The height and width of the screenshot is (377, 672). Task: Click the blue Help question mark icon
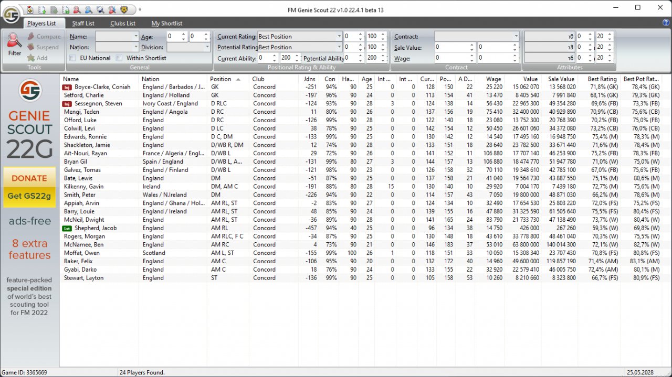pyautogui.click(x=666, y=23)
